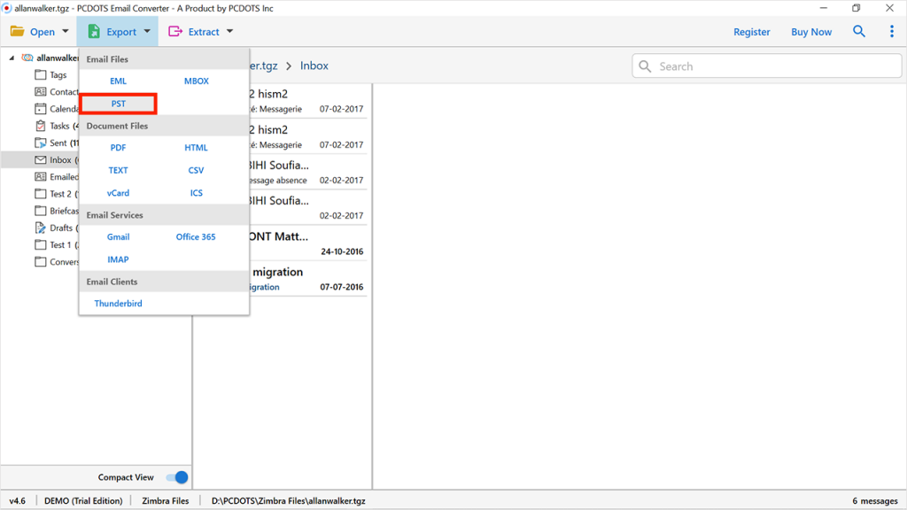Click the file path in status bar
Screen dimensions: 907x510
[x=288, y=501]
